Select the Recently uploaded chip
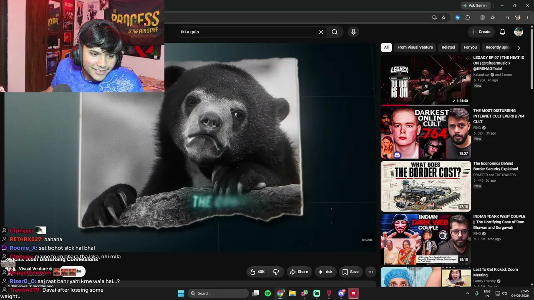534x300 pixels. 497,47
